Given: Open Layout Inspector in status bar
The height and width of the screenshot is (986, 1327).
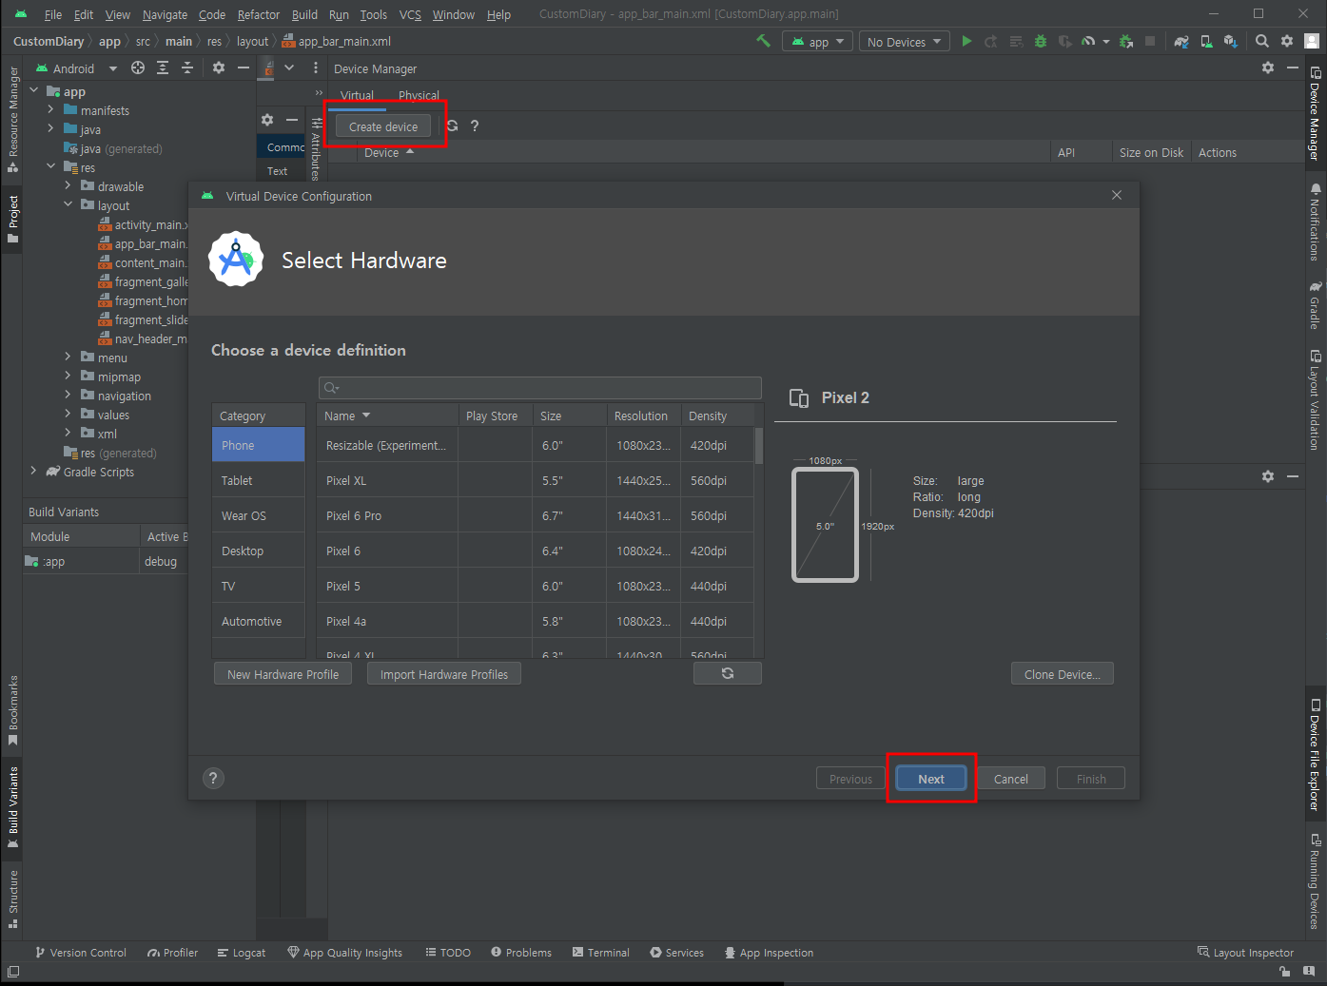Looking at the screenshot, I should (x=1245, y=952).
